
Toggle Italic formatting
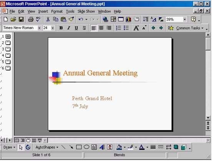coord(69,28)
